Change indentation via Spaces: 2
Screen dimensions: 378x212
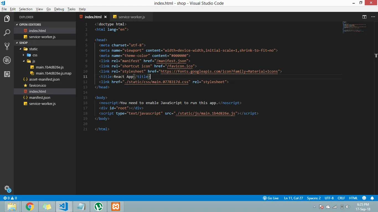[x=314, y=198]
